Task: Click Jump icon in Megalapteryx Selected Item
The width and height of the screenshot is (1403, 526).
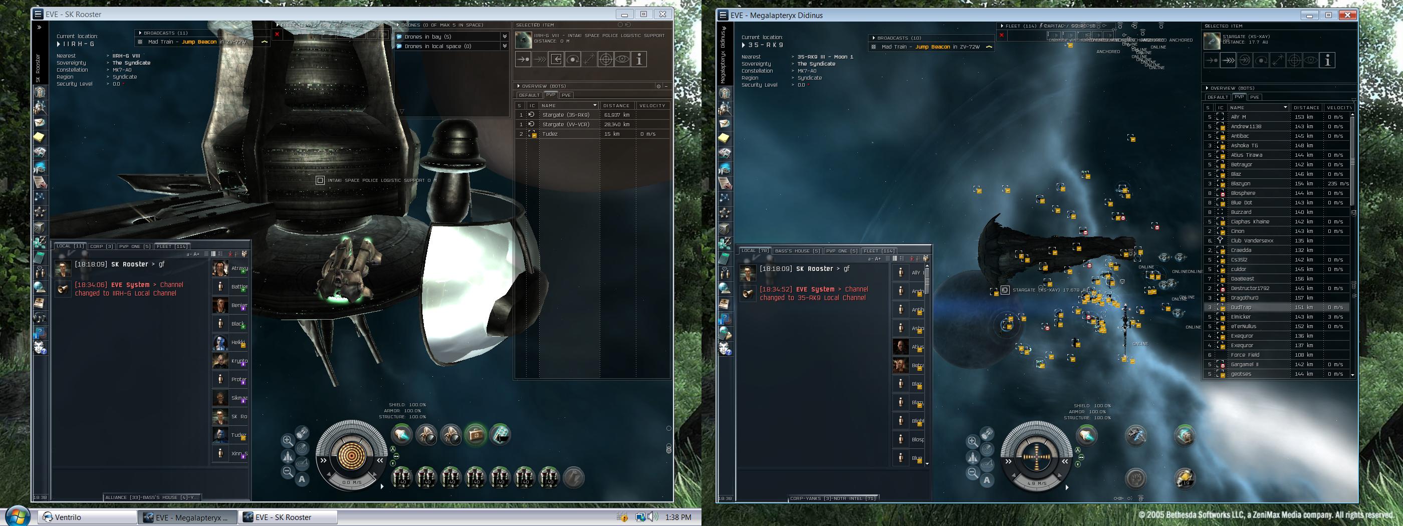Action: coord(1245,61)
